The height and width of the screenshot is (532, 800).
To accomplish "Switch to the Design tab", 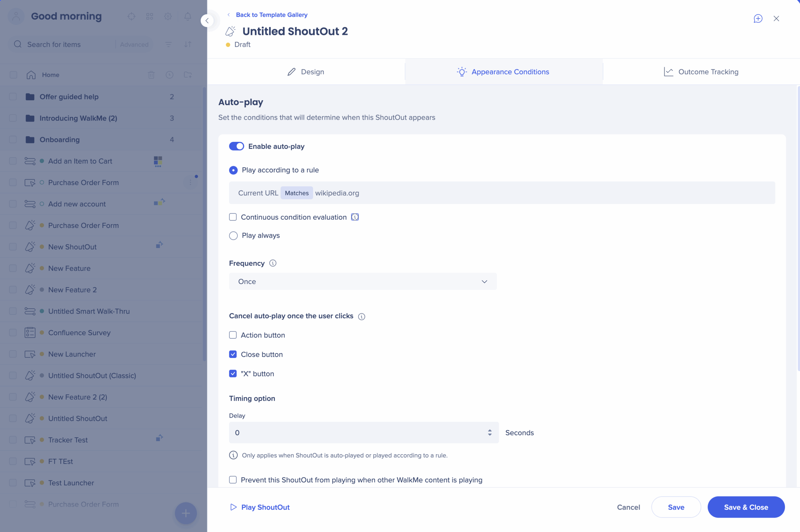I will [x=306, y=72].
